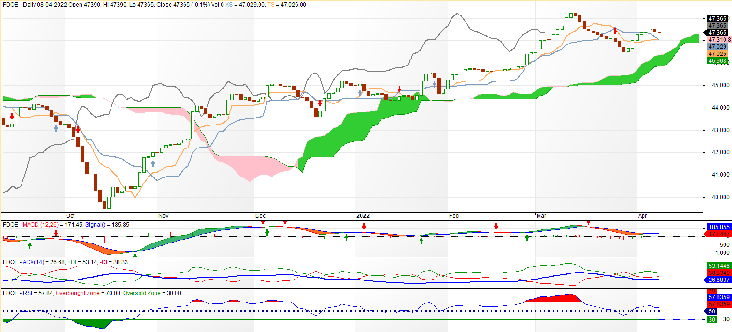The image size is (732, 332).
Task: Click the Feb label on time axis
Action: click(x=454, y=216)
